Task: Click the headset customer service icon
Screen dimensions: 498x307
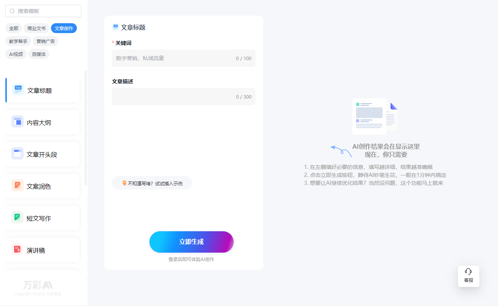Action: (x=468, y=272)
